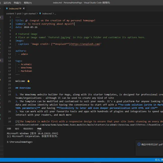163x163 pixels.
Task: Switch to the 问题 panel tab
Action: (x=9, y=129)
